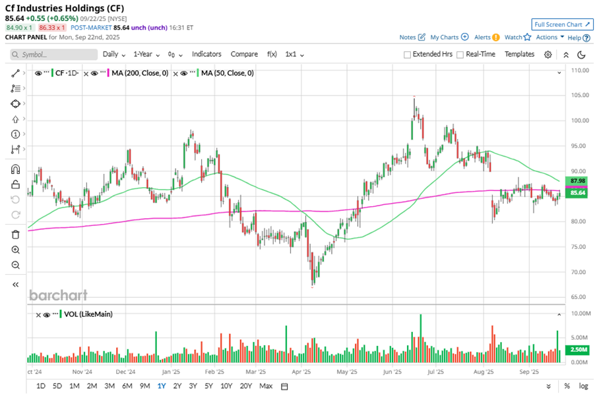Select the 1D range tab

point(41,386)
